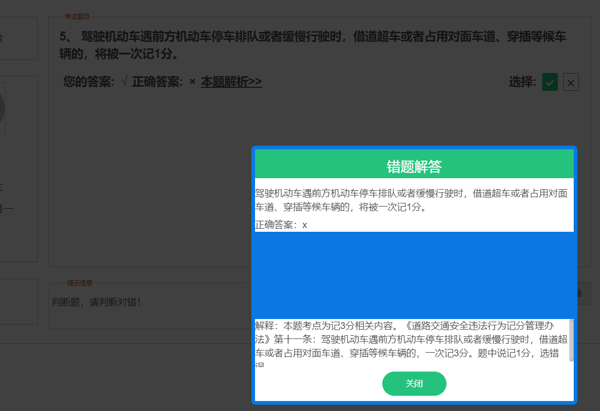This screenshot has height=411, width=600.
Task: Select the green checkmark answer icon
Action: [x=550, y=82]
